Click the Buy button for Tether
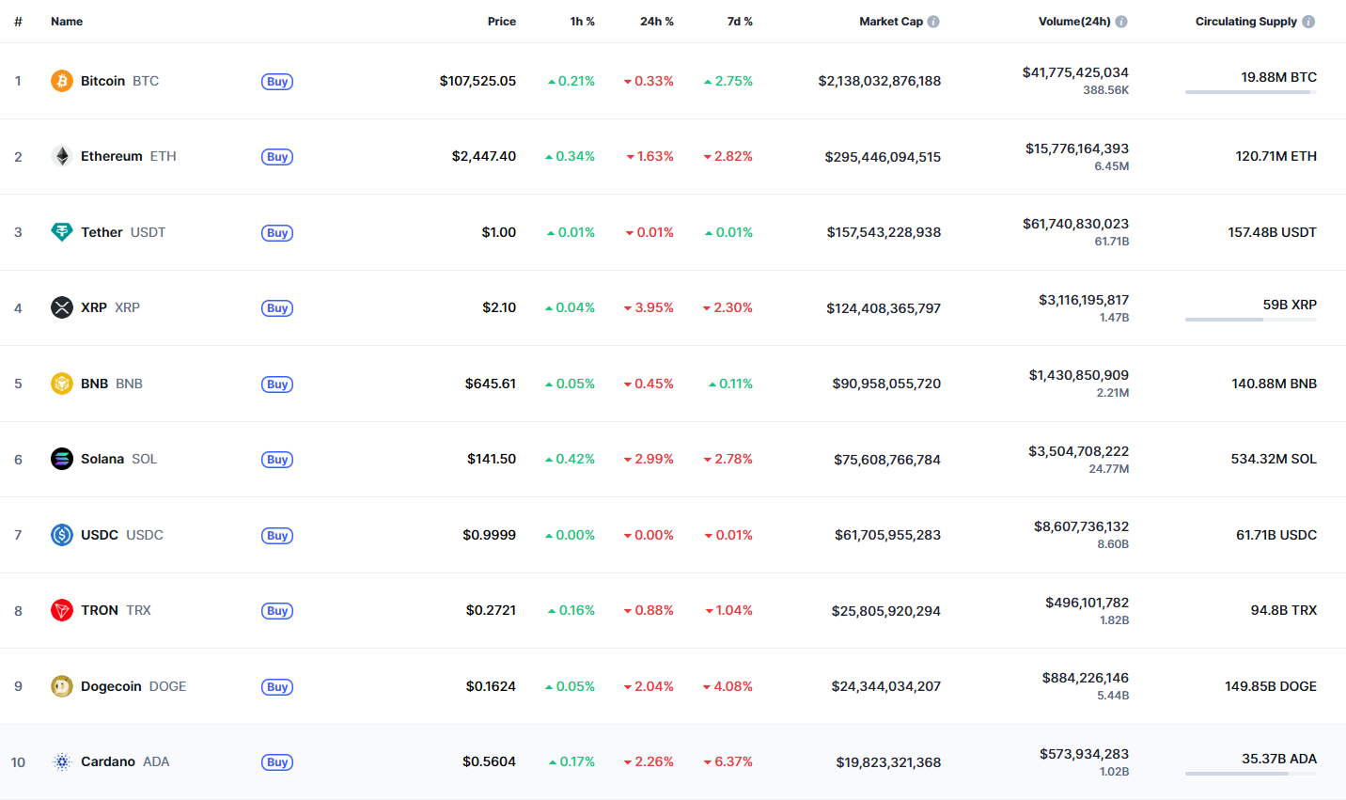 pyautogui.click(x=277, y=233)
